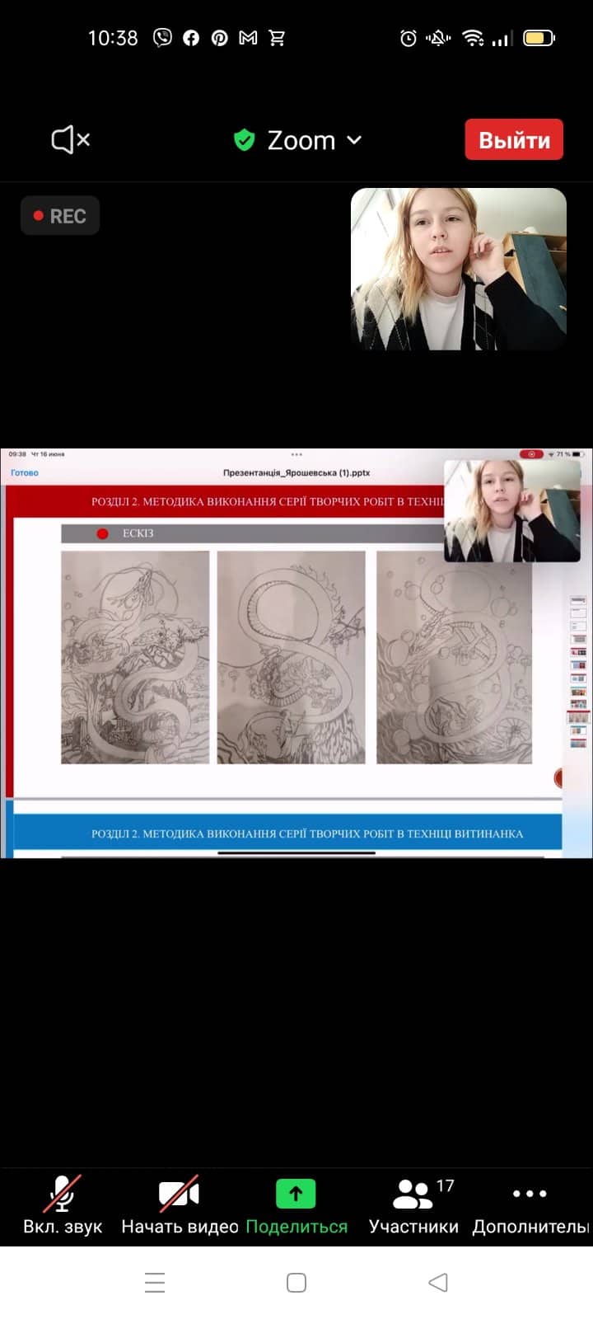The width and height of the screenshot is (593, 1319).
Task: Tap the Android home navigation button
Action: click(296, 1282)
